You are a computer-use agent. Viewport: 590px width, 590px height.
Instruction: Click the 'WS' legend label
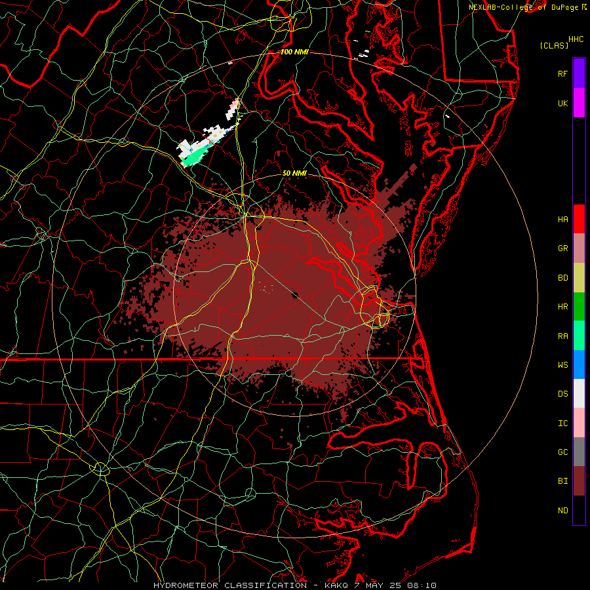[x=562, y=364]
